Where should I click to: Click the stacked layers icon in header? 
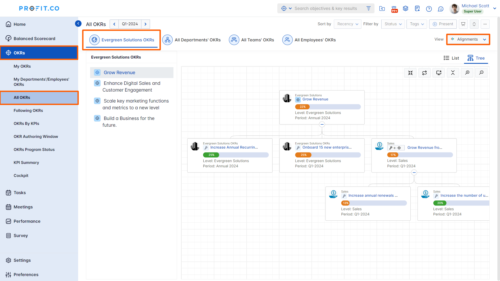[405, 9]
